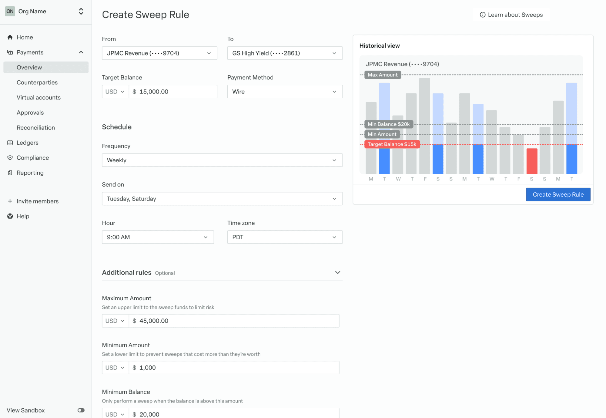Click the Ledgers book icon
Viewport: 606px width, 418px height.
coord(10,143)
